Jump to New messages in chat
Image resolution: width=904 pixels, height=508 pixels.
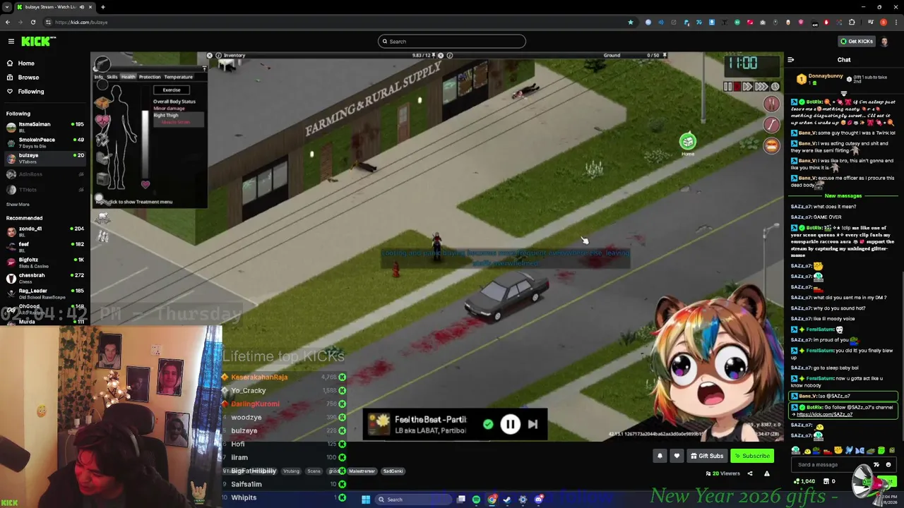click(x=843, y=195)
